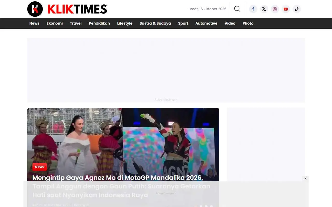Viewport: 332px width, 207px height.
Task: Click the red News tag on the featured story
Action: 40,167
